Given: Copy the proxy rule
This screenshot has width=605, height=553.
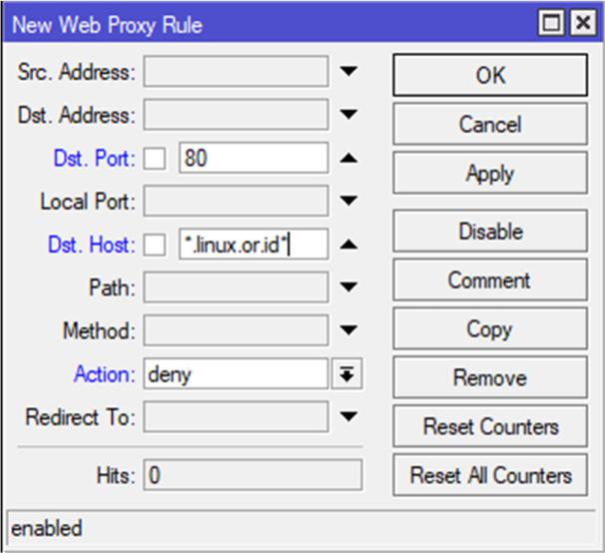Looking at the screenshot, I should pos(489,329).
